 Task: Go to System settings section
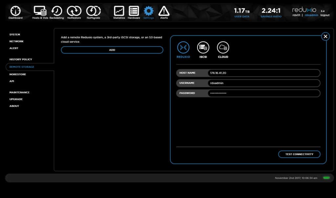tap(14, 35)
